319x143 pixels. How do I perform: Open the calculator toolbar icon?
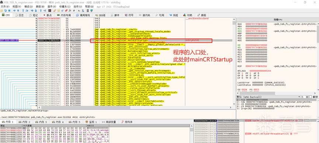tap(88, 10)
